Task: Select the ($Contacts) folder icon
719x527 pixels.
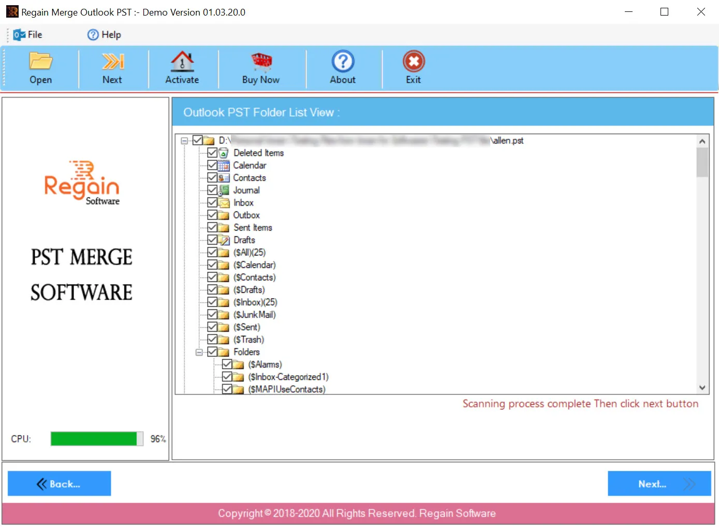Action: (x=224, y=277)
